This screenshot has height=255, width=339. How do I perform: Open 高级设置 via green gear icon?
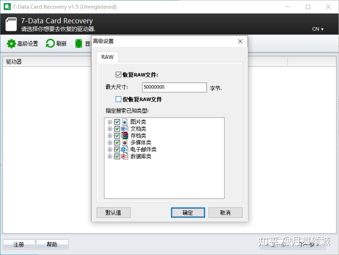[11, 44]
